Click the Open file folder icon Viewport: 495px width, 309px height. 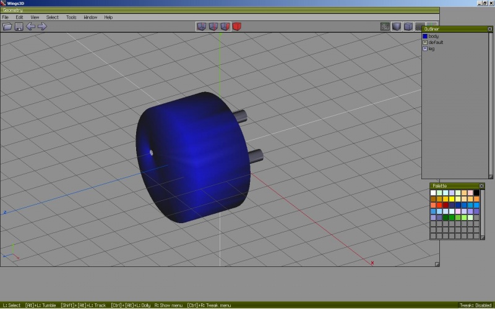pyautogui.click(x=7, y=27)
